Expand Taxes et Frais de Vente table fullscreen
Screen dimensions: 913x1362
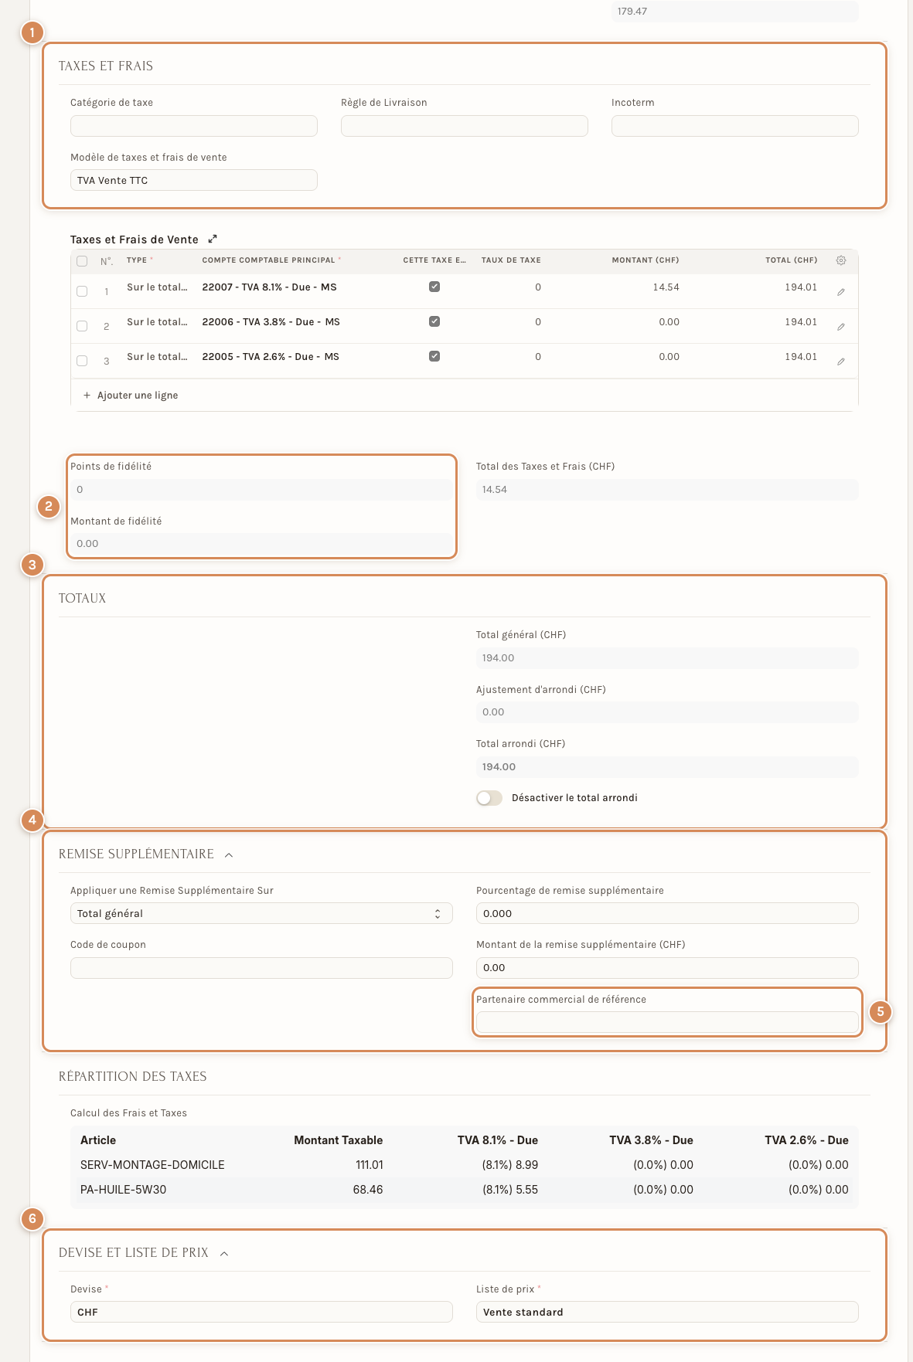[213, 239]
